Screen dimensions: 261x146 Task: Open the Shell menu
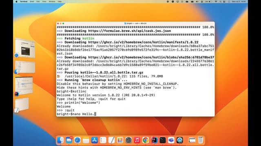[32, 2]
